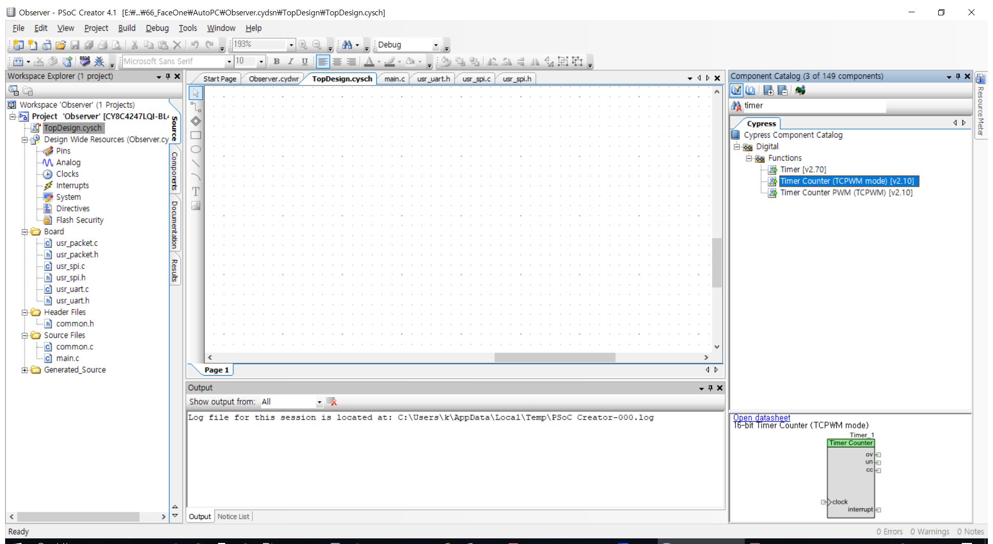Toggle bold text formatting
993x544 pixels.
276,61
